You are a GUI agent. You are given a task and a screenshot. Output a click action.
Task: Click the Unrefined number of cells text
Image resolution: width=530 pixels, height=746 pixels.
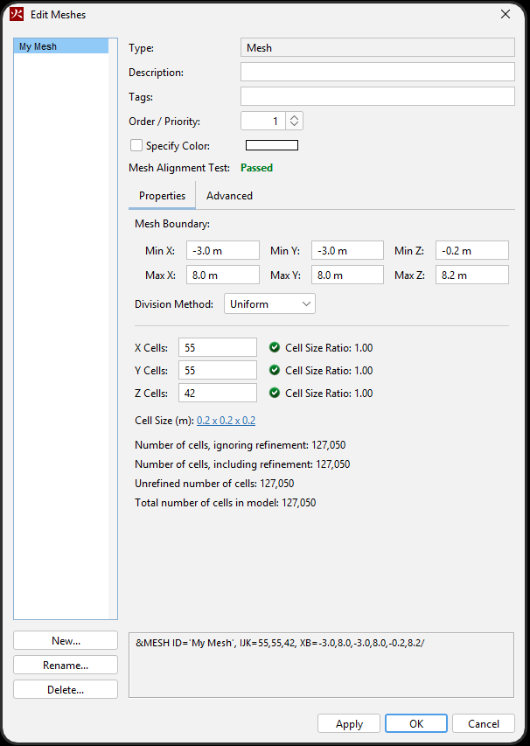tap(214, 484)
